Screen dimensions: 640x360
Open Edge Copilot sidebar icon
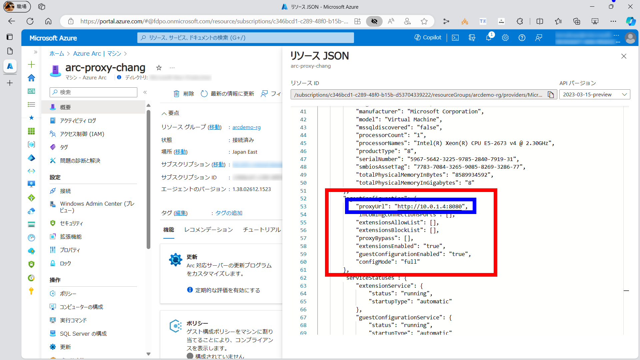pyautogui.click(x=630, y=21)
